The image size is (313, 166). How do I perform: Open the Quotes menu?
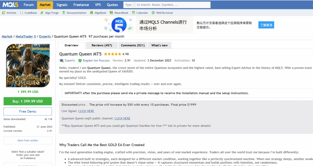click(112, 5)
